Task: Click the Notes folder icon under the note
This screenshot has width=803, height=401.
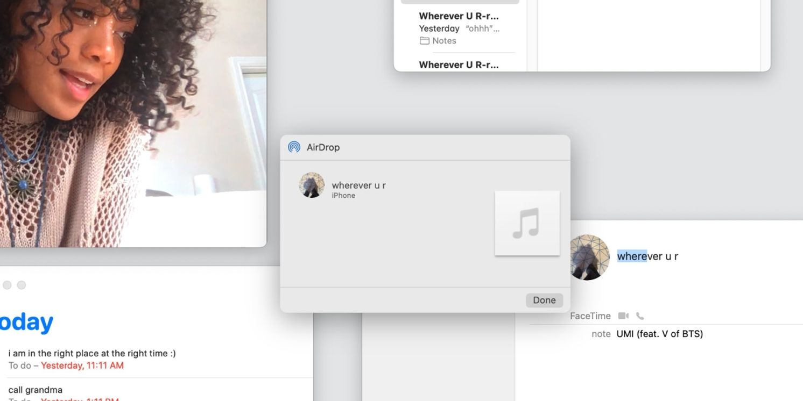Action: pyautogui.click(x=424, y=41)
